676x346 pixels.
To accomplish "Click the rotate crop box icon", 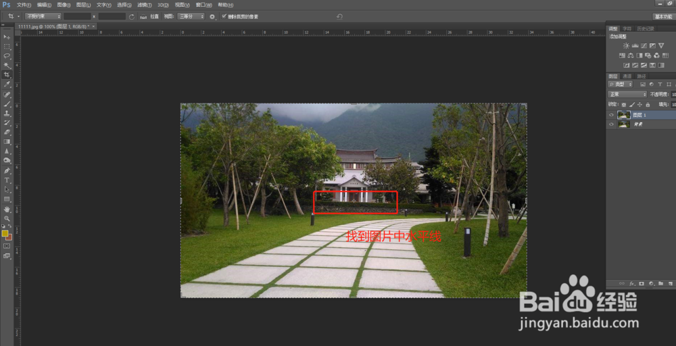I will [132, 16].
